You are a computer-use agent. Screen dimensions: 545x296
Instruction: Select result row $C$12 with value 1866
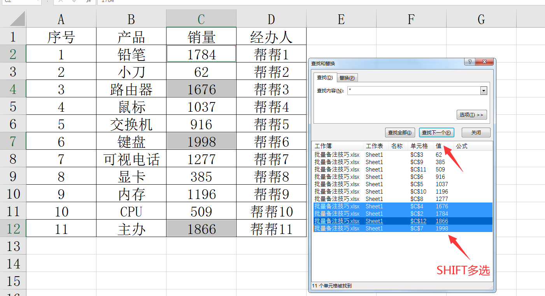click(x=403, y=221)
